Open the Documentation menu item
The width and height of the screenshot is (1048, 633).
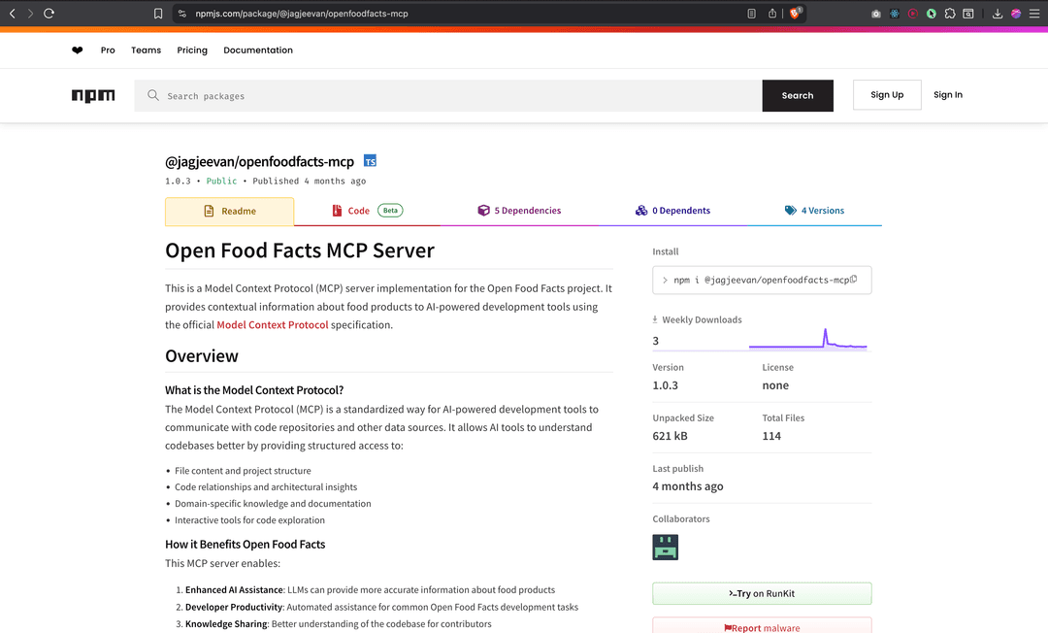tap(257, 50)
